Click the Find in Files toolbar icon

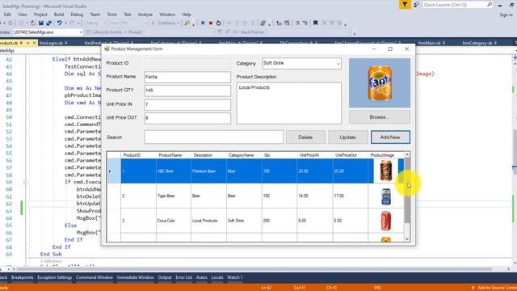[x=187, y=23]
